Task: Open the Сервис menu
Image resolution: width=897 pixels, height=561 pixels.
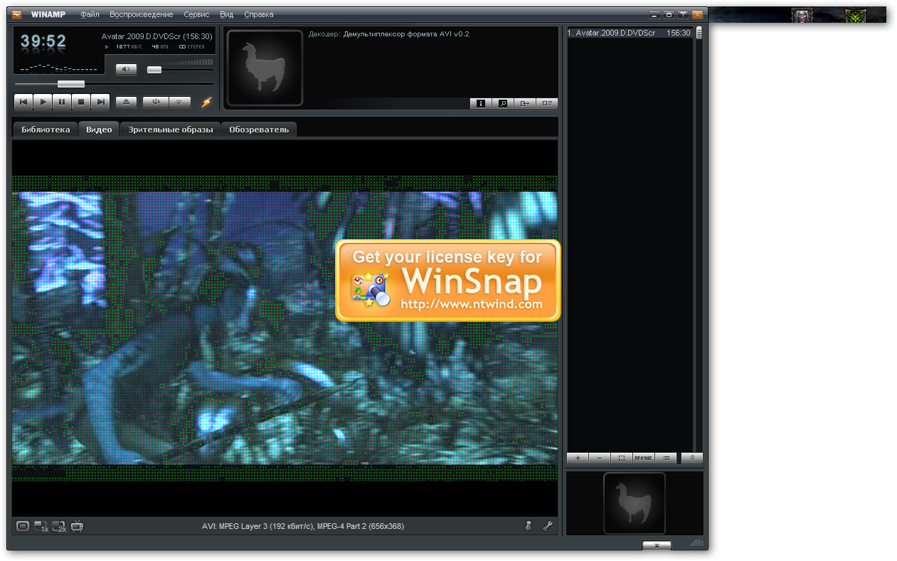Action: (x=196, y=14)
